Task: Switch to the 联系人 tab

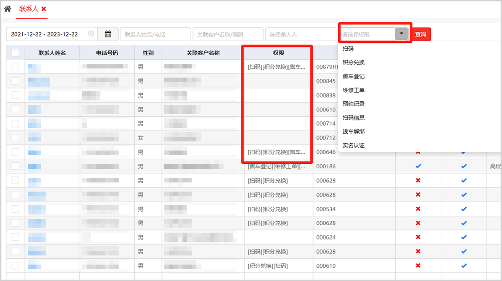Action: [x=29, y=9]
